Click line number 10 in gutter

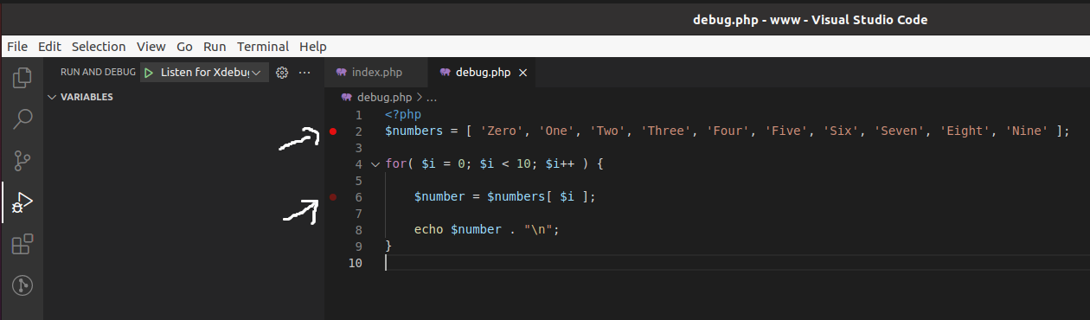[355, 263]
